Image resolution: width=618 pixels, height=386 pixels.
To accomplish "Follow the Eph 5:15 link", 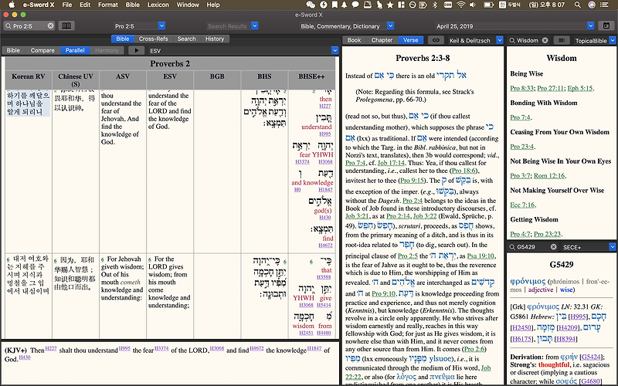I will [580, 88].
